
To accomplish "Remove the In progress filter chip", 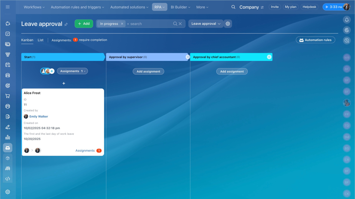I will [122, 24].
